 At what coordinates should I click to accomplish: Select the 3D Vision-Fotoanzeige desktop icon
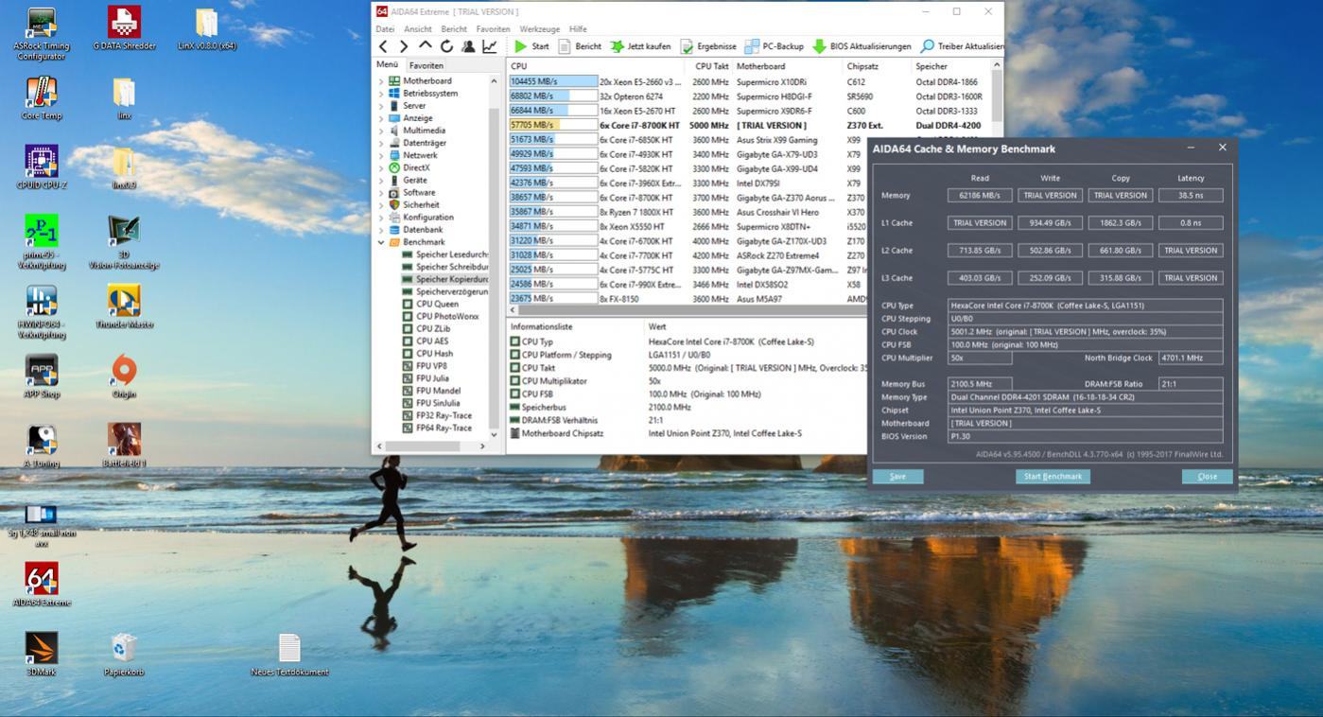point(124,242)
